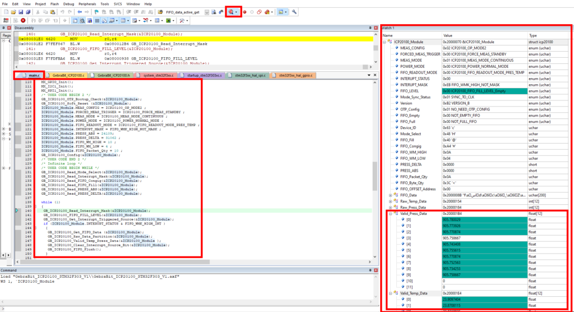Image resolution: width=574 pixels, height=312 pixels.
Task: Kill all breakpoints using the toolbar icon
Action: (x=267, y=12)
